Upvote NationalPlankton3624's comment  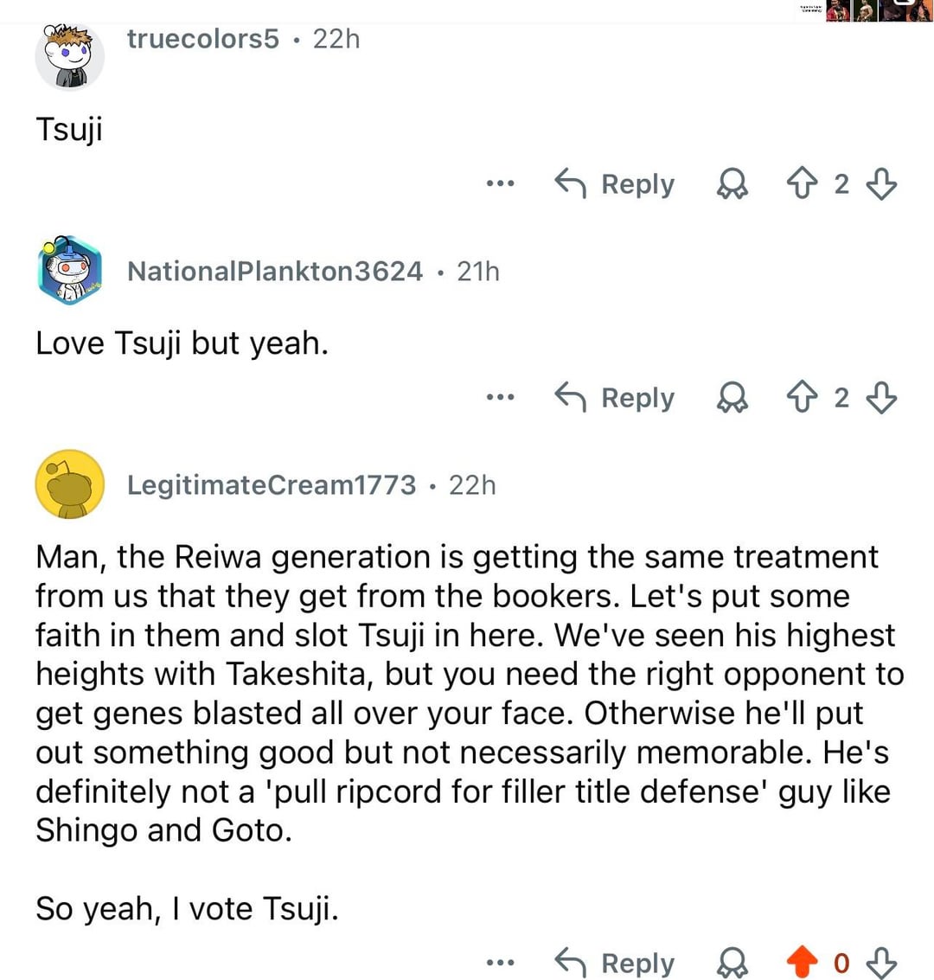(802, 397)
